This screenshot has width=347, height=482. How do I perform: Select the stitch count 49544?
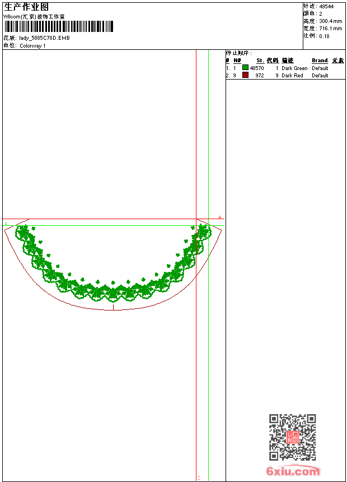click(326, 7)
